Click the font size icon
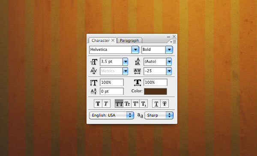This screenshot has width=257, height=156. [94, 62]
